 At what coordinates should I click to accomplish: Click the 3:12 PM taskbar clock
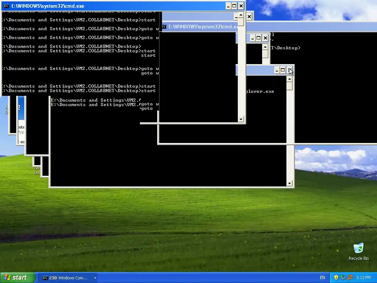(x=363, y=278)
